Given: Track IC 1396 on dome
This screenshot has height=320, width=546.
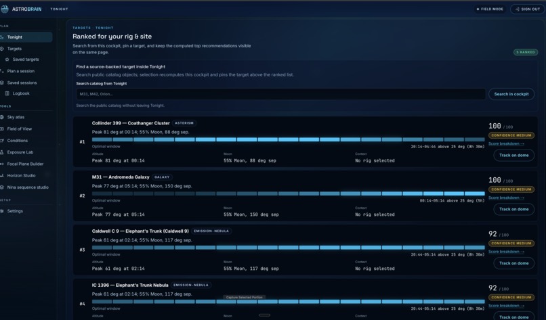Looking at the screenshot, I should (513, 317).
